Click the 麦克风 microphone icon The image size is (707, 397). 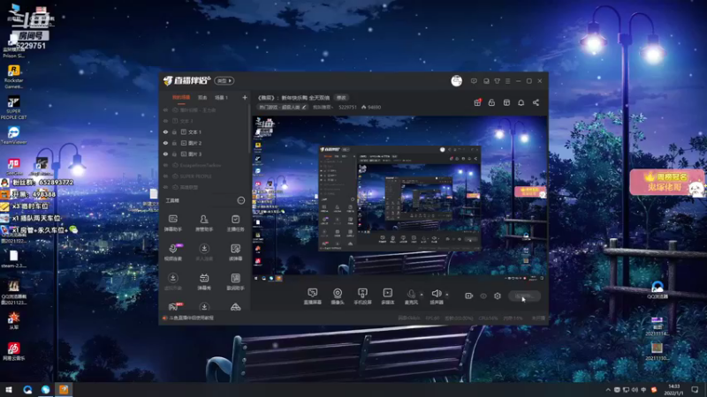[x=411, y=295]
